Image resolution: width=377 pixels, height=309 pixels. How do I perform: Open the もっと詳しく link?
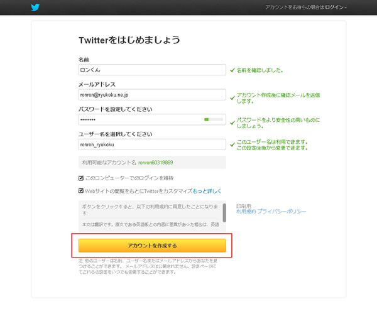point(207,191)
